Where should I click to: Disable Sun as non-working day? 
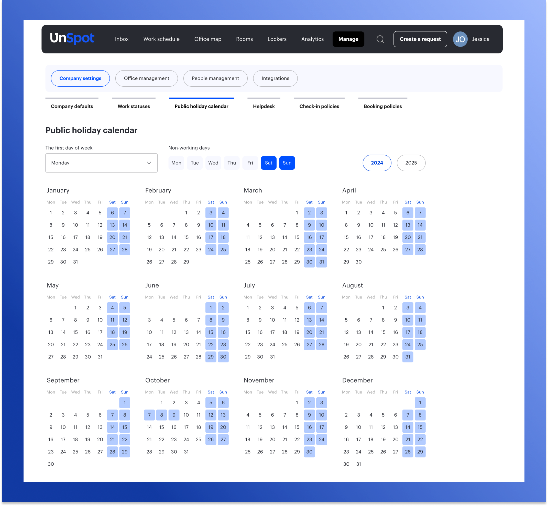pos(287,163)
